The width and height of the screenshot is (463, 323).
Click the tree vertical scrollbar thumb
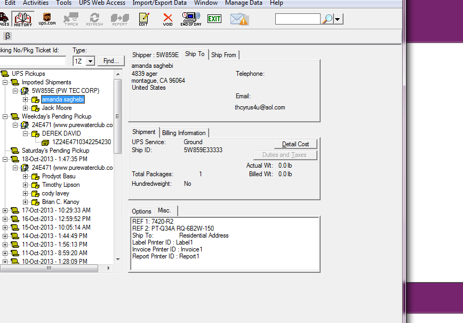[x=117, y=116]
